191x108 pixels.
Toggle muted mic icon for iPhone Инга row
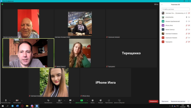click(x=186, y=25)
